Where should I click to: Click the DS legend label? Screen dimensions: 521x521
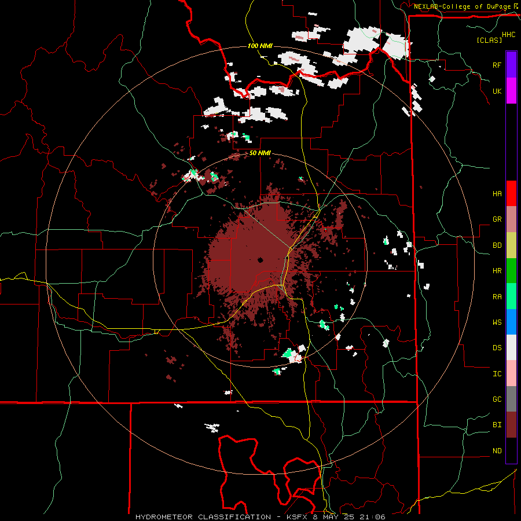497,348
